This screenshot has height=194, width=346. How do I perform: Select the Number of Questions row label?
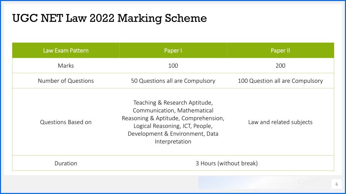tap(66, 81)
